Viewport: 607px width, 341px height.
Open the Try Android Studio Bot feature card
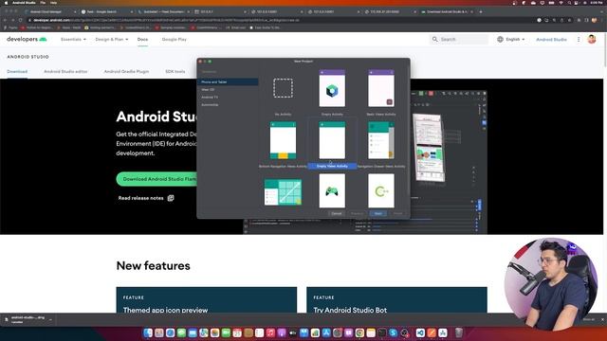coord(396,300)
